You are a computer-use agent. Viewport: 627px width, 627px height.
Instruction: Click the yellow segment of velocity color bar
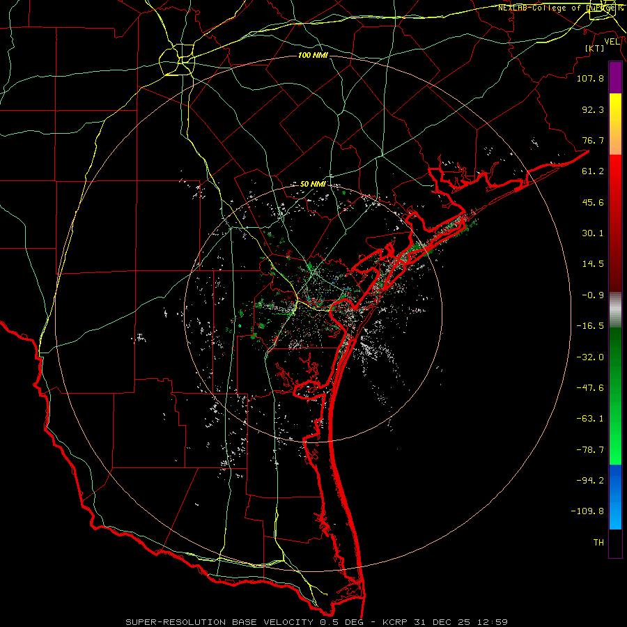[615, 109]
